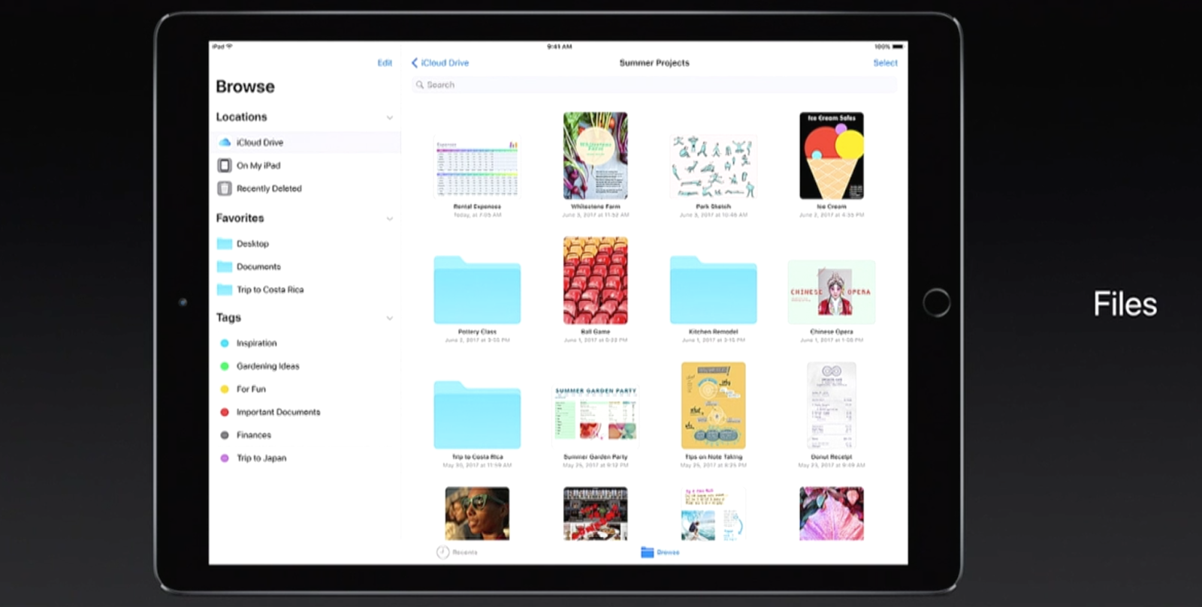Tap the Browse folder icon in tab bar
The height and width of the screenshot is (607, 1202).
(648, 552)
